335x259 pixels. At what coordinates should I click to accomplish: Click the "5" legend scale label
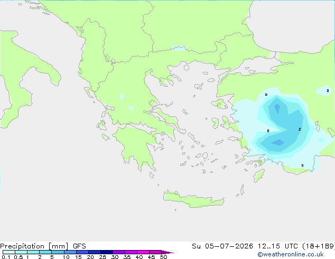[x=52, y=257]
